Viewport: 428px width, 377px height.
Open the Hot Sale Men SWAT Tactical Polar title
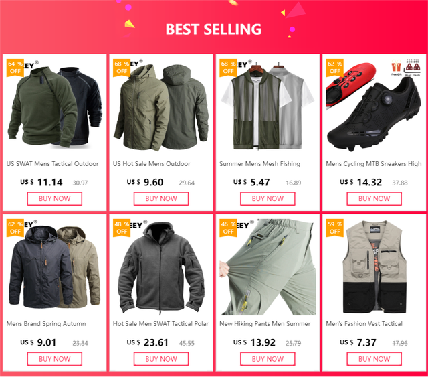click(160, 324)
